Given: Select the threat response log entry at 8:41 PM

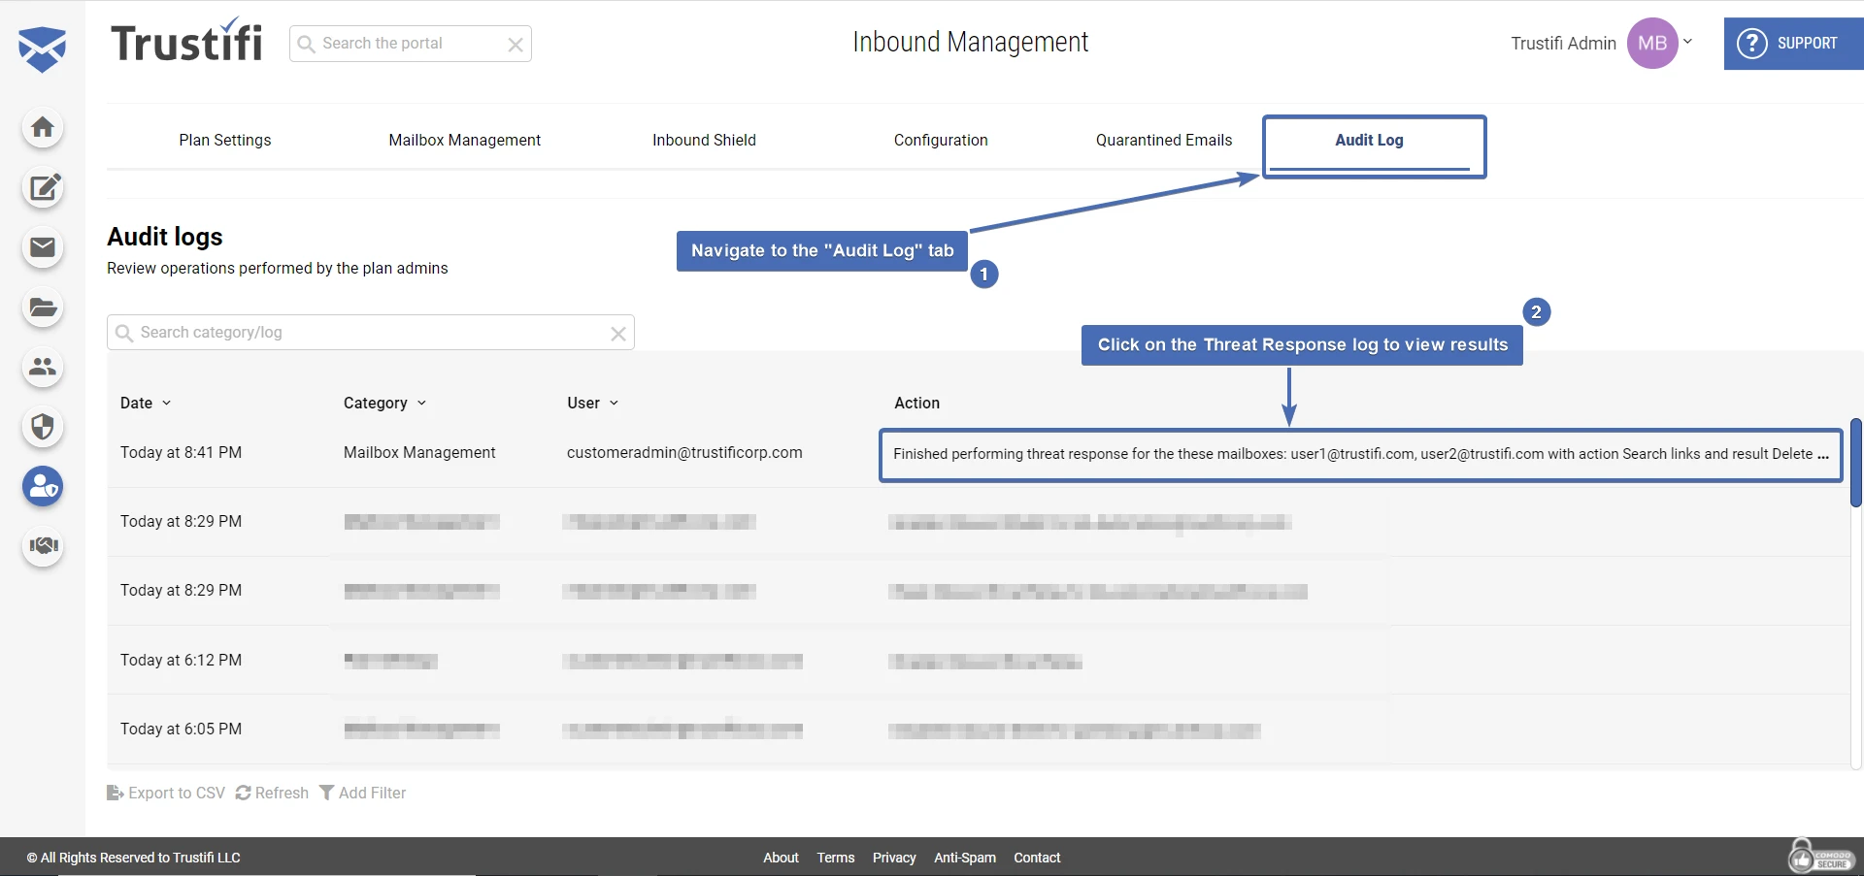Looking at the screenshot, I should click(x=1359, y=453).
